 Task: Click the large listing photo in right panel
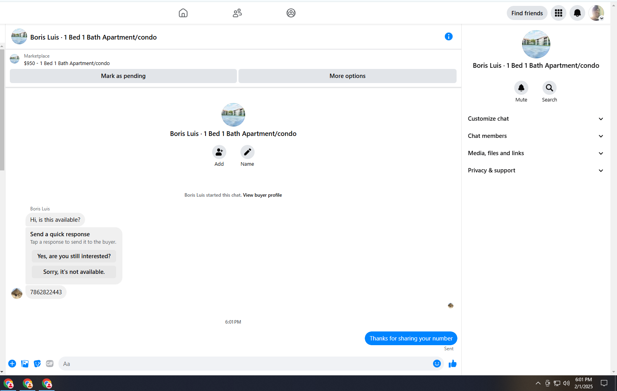(536, 44)
